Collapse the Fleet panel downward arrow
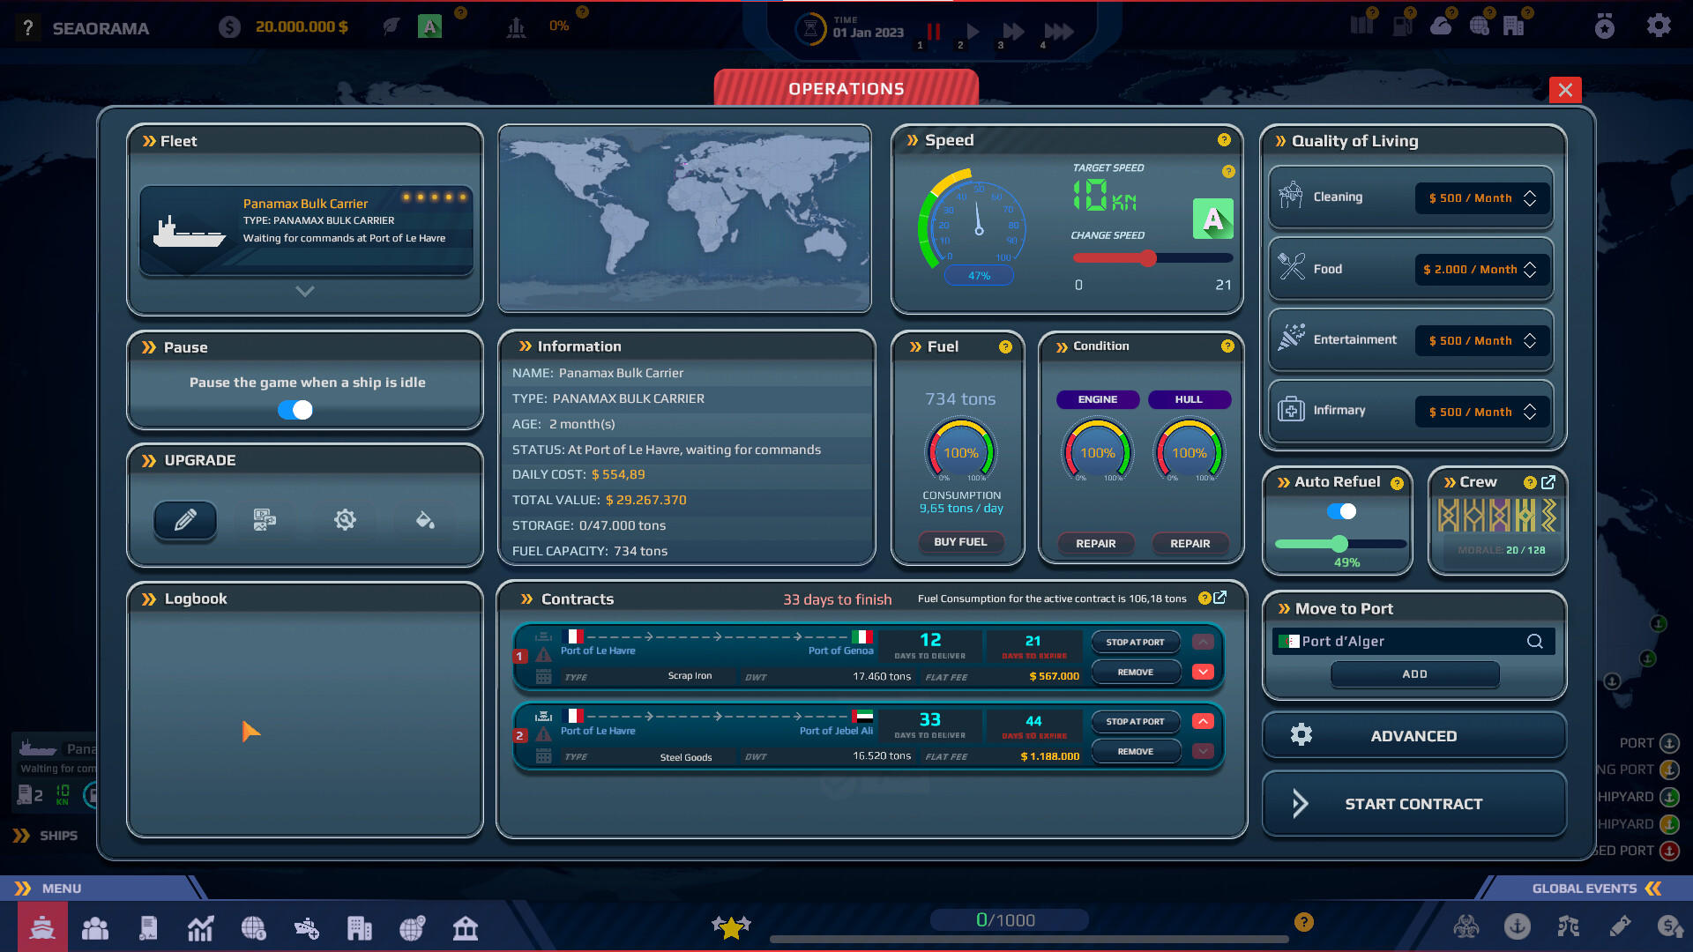Image resolution: width=1693 pixels, height=952 pixels. tap(304, 291)
